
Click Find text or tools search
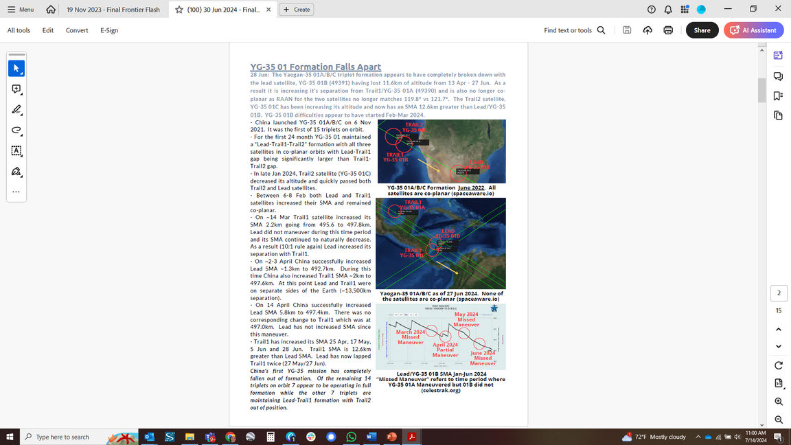click(x=574, y=30)
